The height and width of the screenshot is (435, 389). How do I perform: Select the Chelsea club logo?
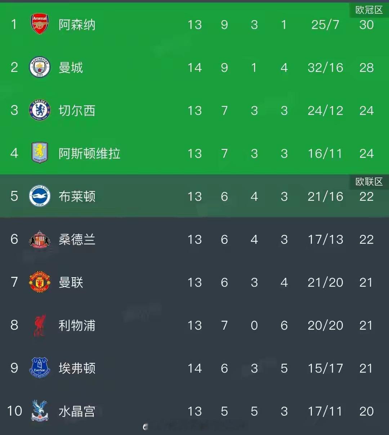pos(40,110)
